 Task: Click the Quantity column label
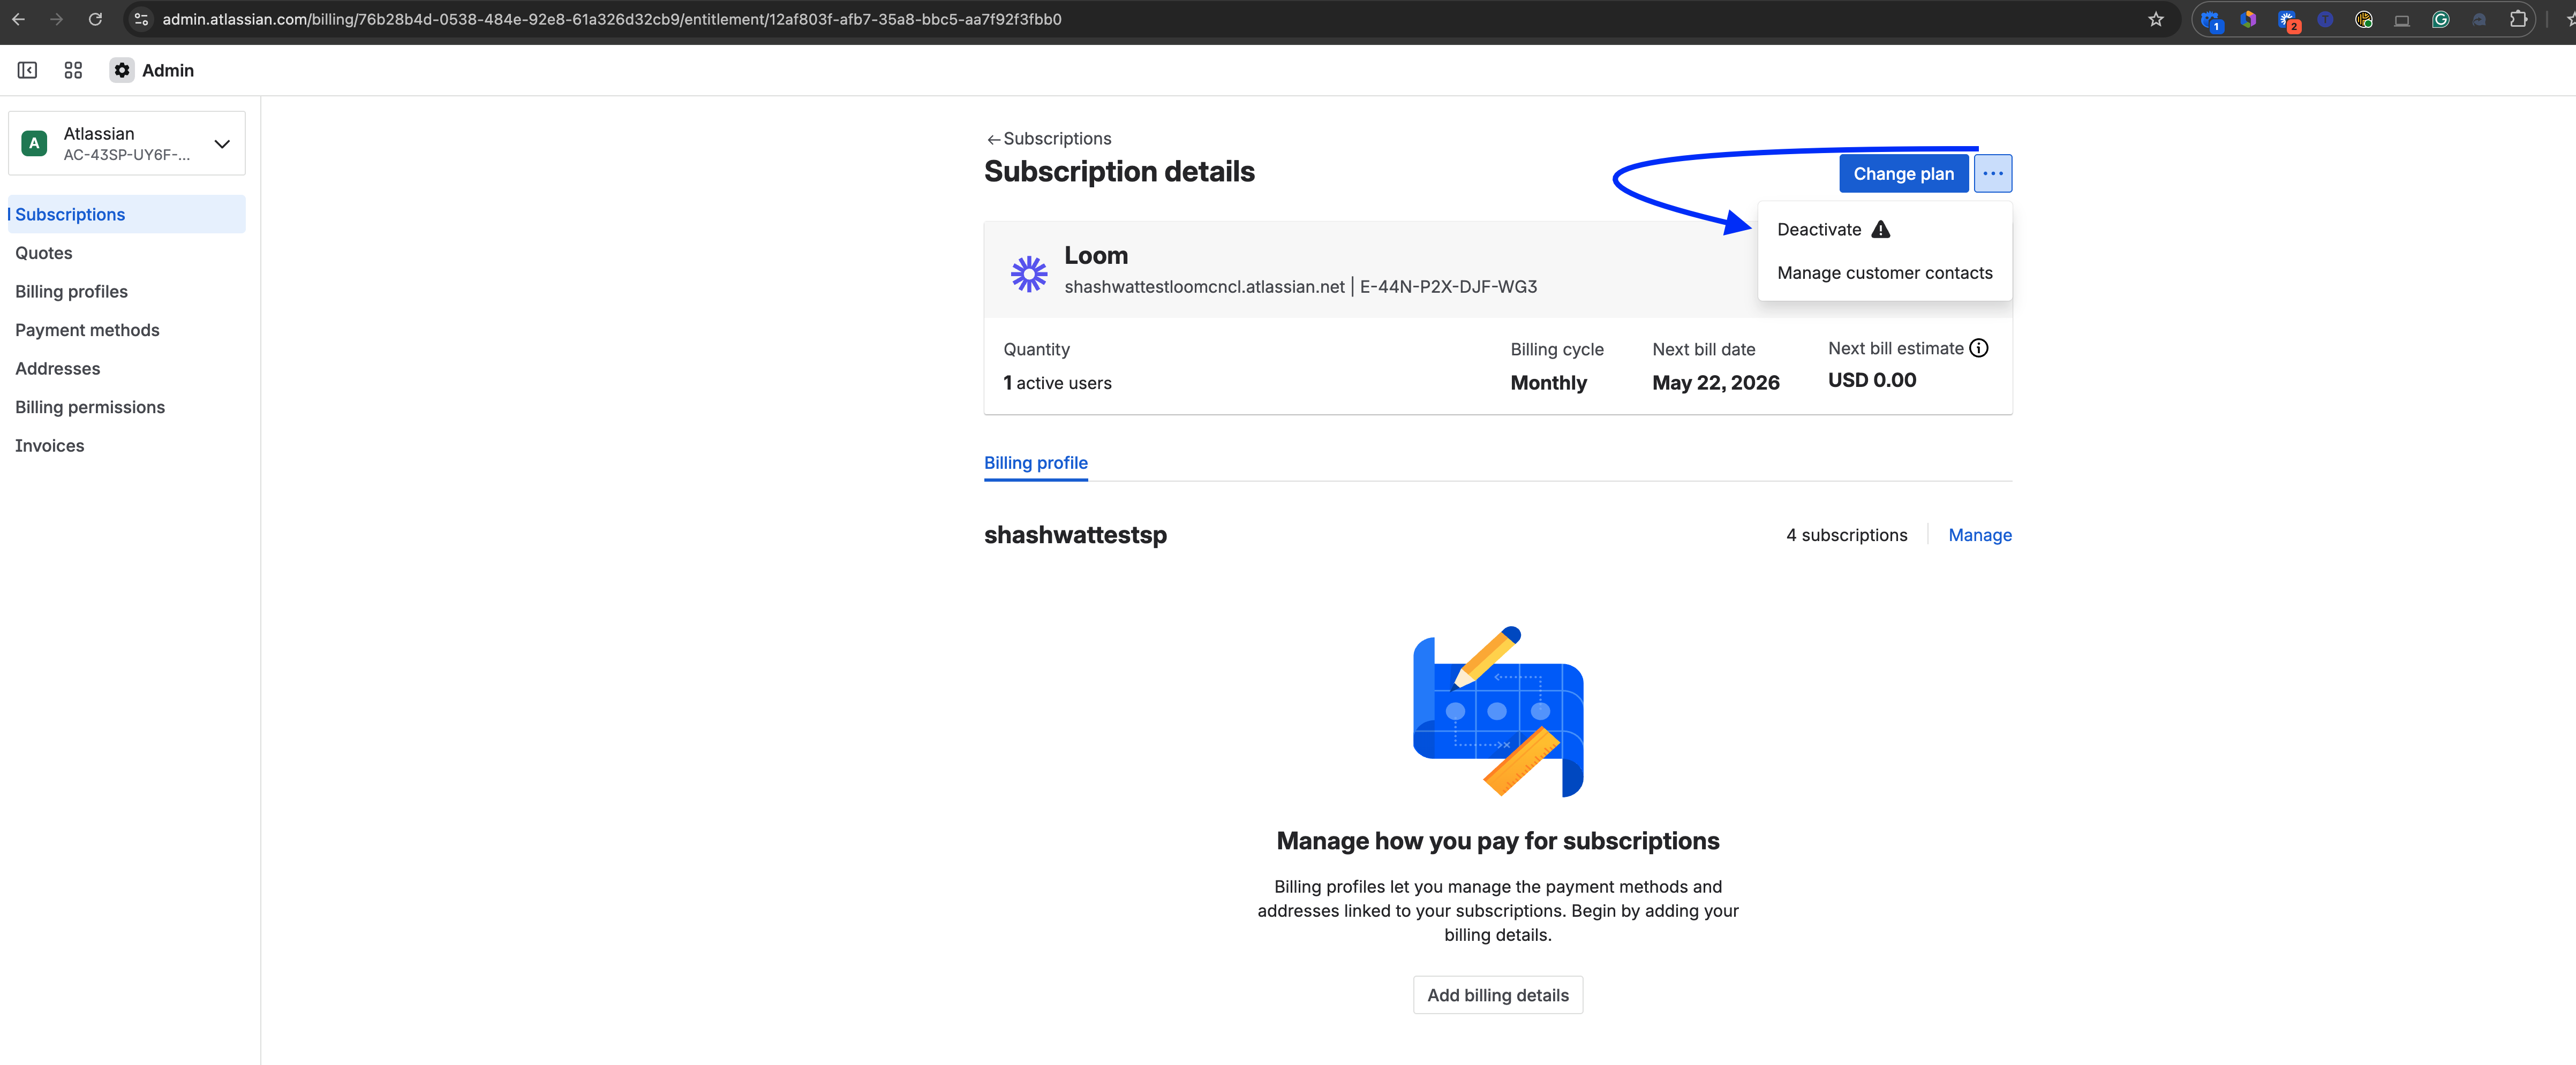[x=1036, y=349]
